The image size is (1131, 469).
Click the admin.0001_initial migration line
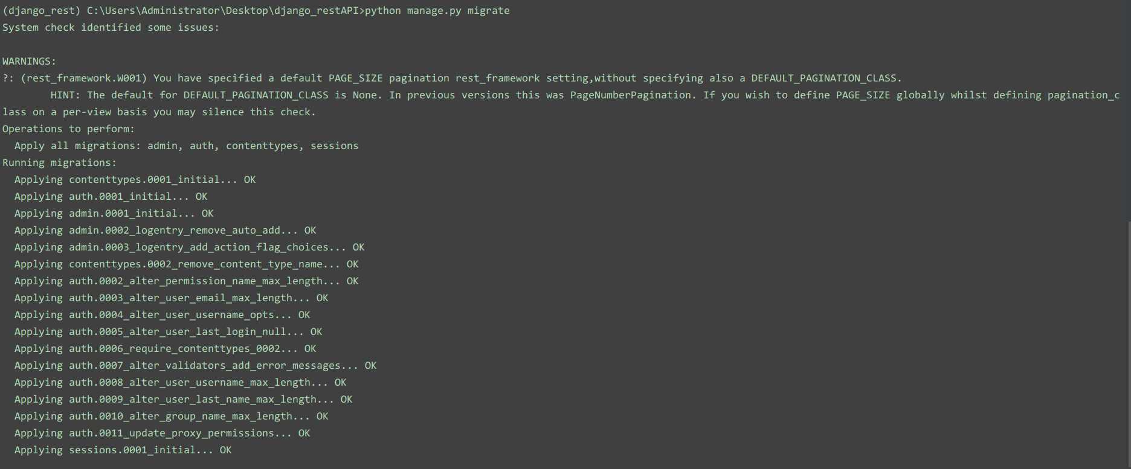(x=114, y=214)
